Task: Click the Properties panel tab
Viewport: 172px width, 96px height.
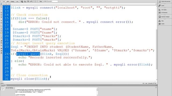Action: [x=3, y=85]
